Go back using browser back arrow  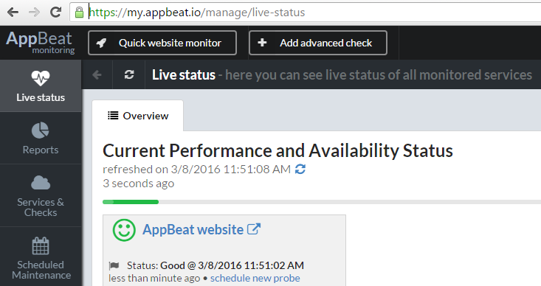(13, 13)
